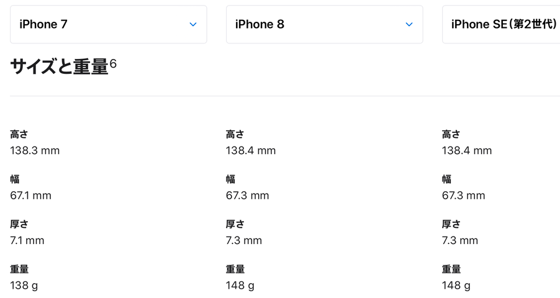
Task: Click the chevron icon in iPhone 7 selector
Action: pos(193,24)
